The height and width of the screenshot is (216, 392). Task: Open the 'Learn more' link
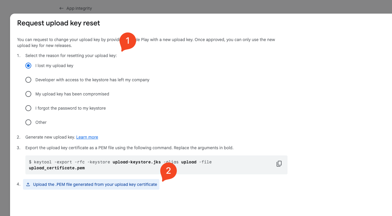(x=87, y=137)
